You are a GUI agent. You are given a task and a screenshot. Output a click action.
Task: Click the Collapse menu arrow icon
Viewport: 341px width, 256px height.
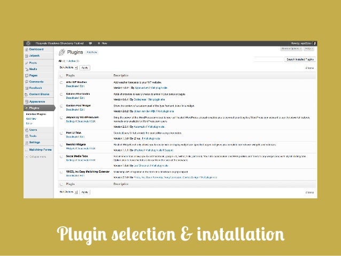point(27,157)
